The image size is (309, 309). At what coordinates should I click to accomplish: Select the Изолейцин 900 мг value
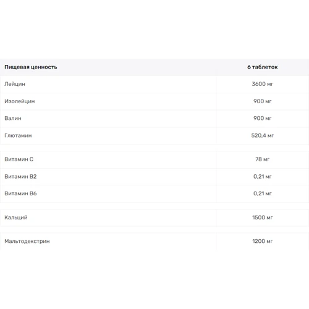[x=263, y=101]
